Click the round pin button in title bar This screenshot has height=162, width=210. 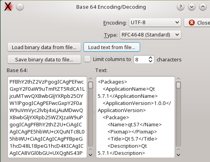tap(20, 7)
